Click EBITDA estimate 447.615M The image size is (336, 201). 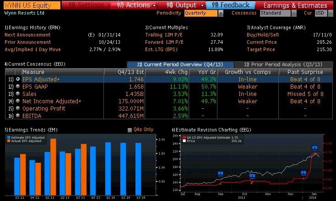[131, 116]
